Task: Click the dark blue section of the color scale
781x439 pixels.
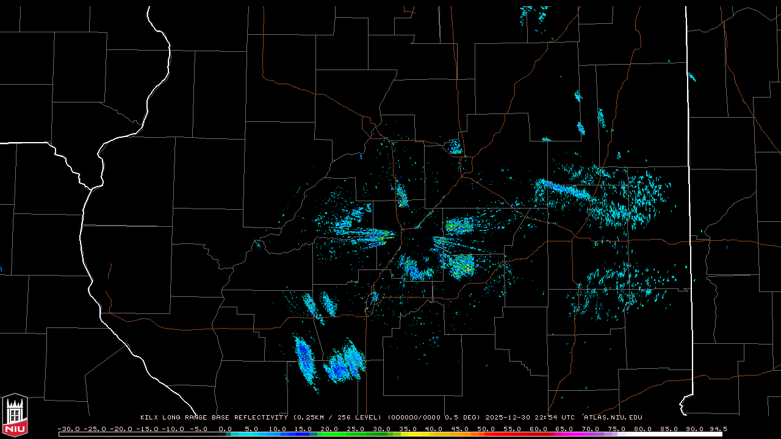Action: [299, 434]
